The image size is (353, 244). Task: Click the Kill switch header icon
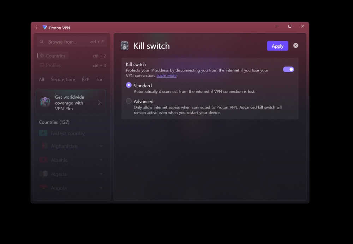125,46
